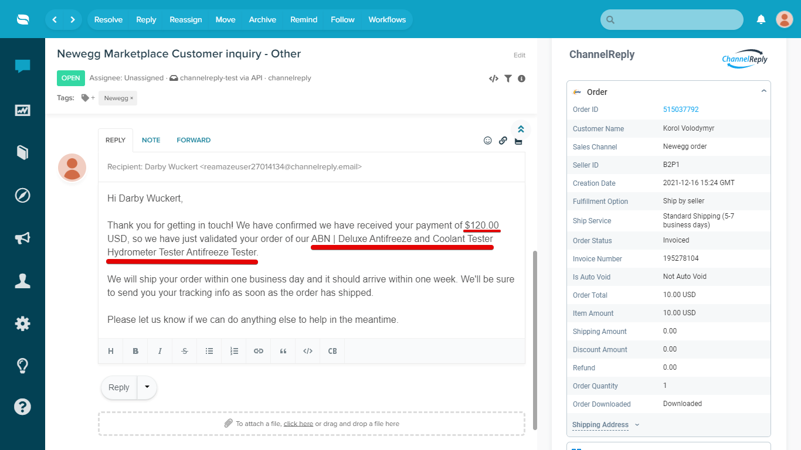Click Move in the top toolbar
This screenshot has height=450, width=801.
pos(225,19)
